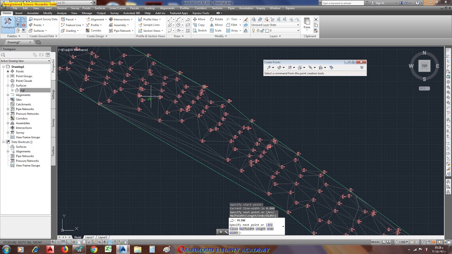The height and width of the screenshot is (254, 452).
Task: Toggle layer 0 on/off lightbulb
Action: pos(253,31)
